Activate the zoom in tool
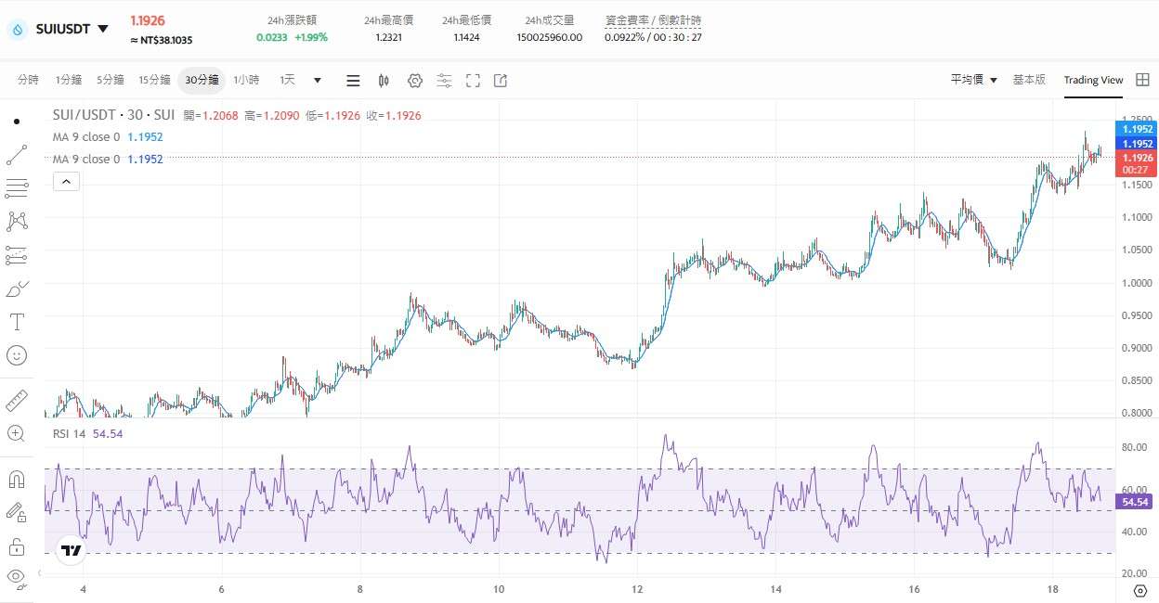Viewport: 1159px width, 603px height. (x=17, y=433)
